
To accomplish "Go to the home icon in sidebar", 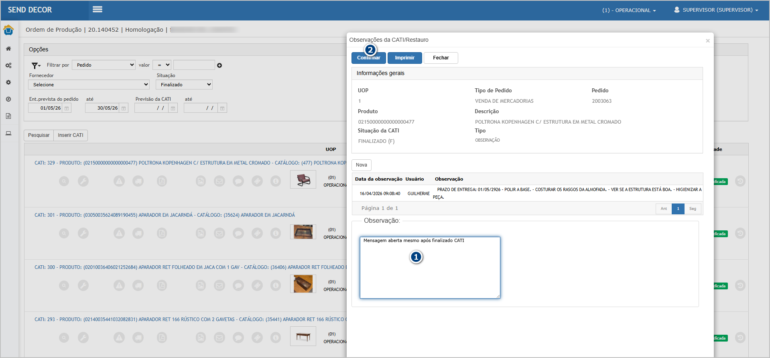I will (x=8, y=49).
